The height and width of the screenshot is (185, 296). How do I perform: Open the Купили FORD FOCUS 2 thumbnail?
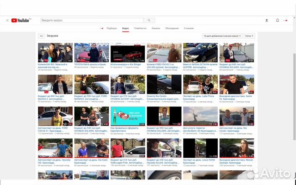tap(164, 53)
